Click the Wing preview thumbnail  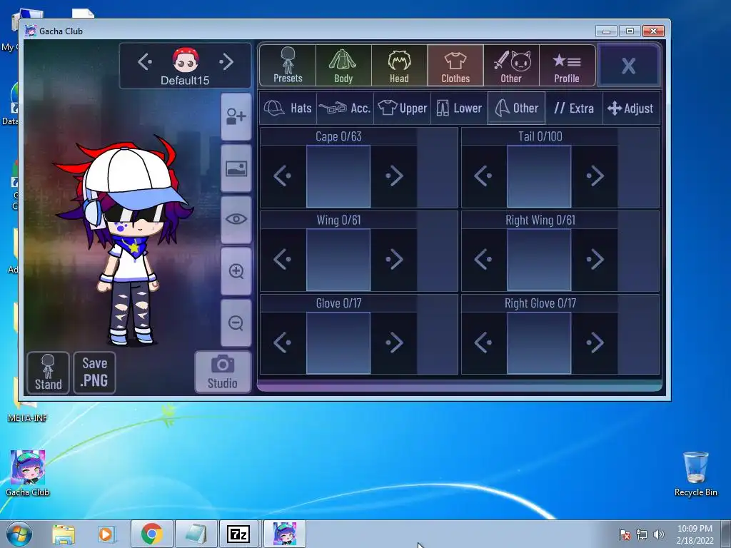coord(338,260)
